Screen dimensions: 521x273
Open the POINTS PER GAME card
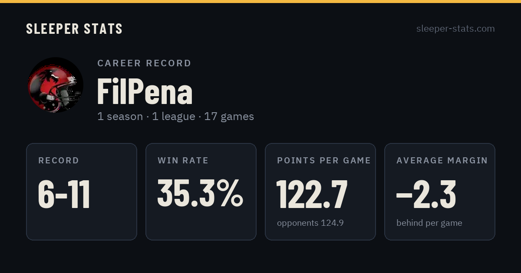320,192
